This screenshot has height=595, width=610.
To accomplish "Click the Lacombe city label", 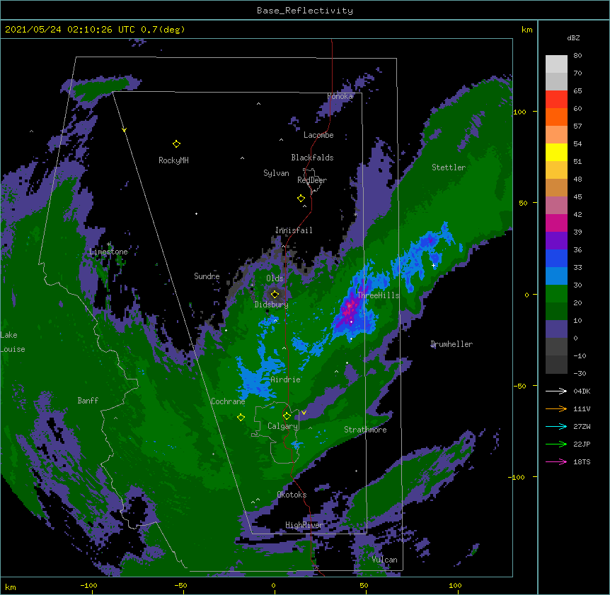I will coord(318,135).
